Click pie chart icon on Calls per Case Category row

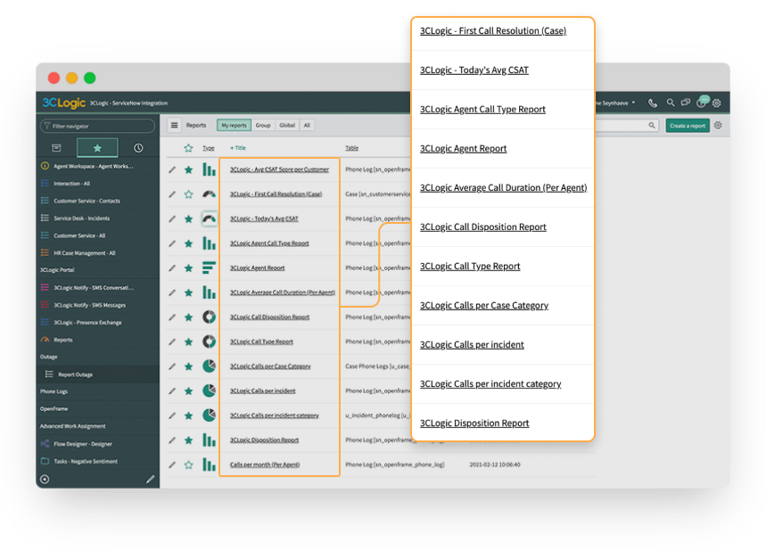[209, 366]
